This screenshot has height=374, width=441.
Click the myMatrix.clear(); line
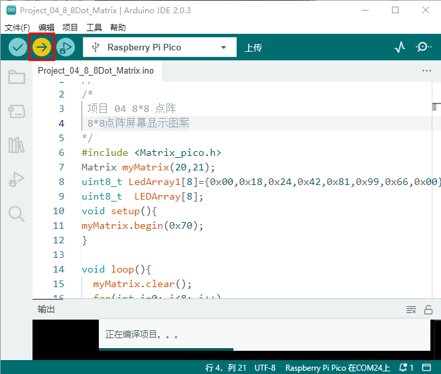pos(143,284)
